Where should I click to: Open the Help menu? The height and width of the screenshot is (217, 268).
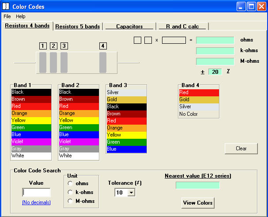point(21,16)
